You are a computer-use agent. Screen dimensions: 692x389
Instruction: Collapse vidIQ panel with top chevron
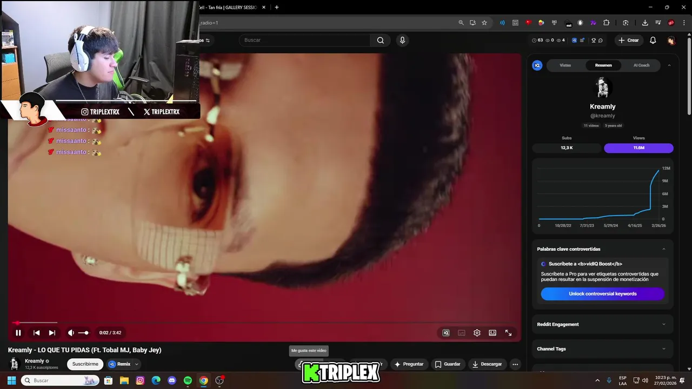(669, 65)
